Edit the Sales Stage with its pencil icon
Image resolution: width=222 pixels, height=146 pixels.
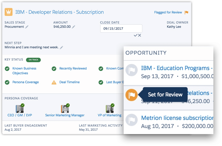click(x=27, y=27)
